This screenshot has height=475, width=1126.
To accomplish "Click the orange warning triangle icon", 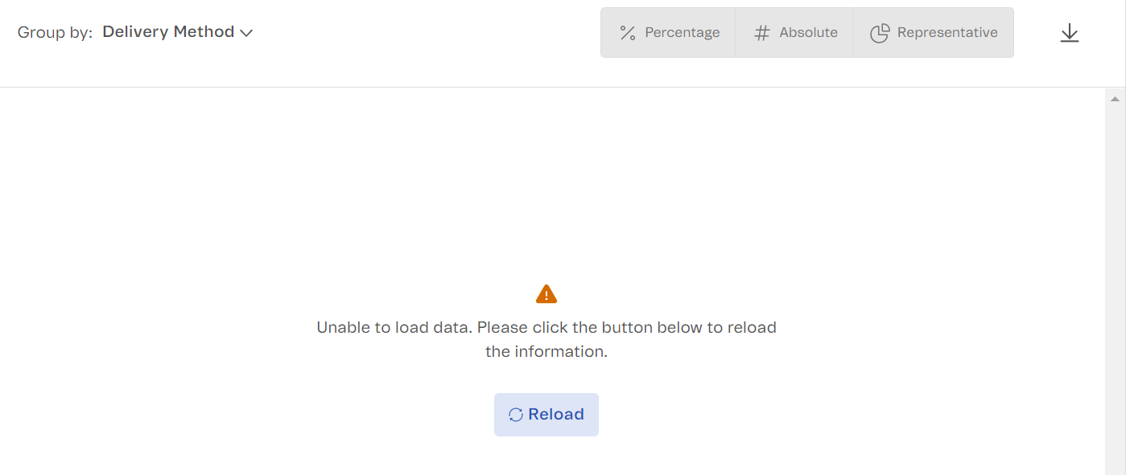I will (x=547, y=294).
